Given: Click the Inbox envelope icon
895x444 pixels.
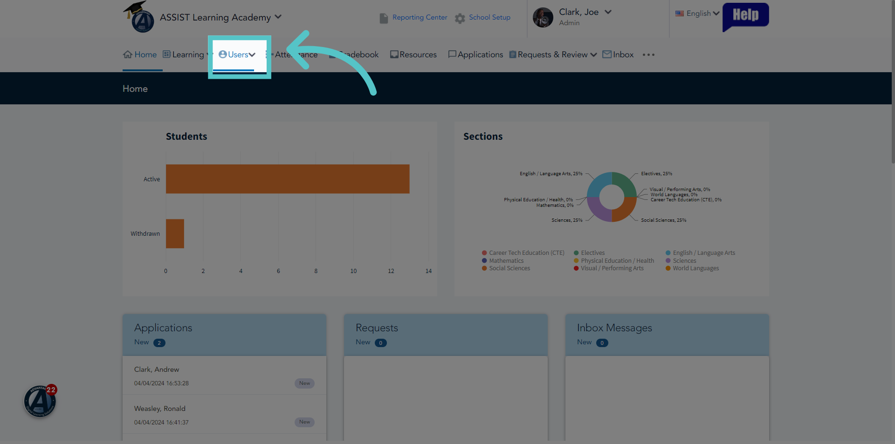Looking at the screenshot, I should (x=607, y=55).
